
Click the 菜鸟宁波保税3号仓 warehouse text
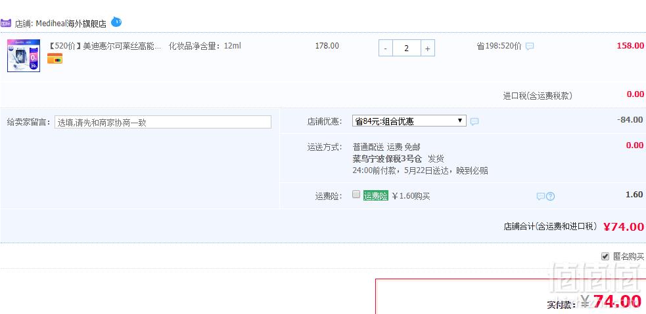387,159
